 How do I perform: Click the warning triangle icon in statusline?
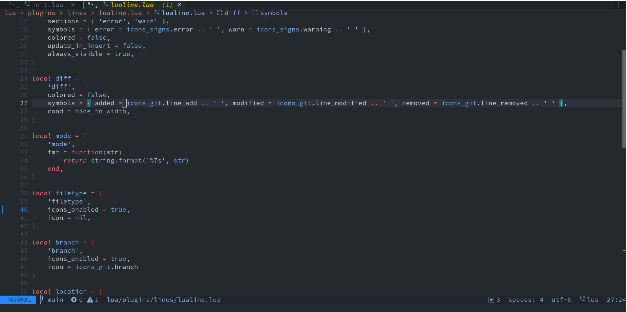point(90,300)
